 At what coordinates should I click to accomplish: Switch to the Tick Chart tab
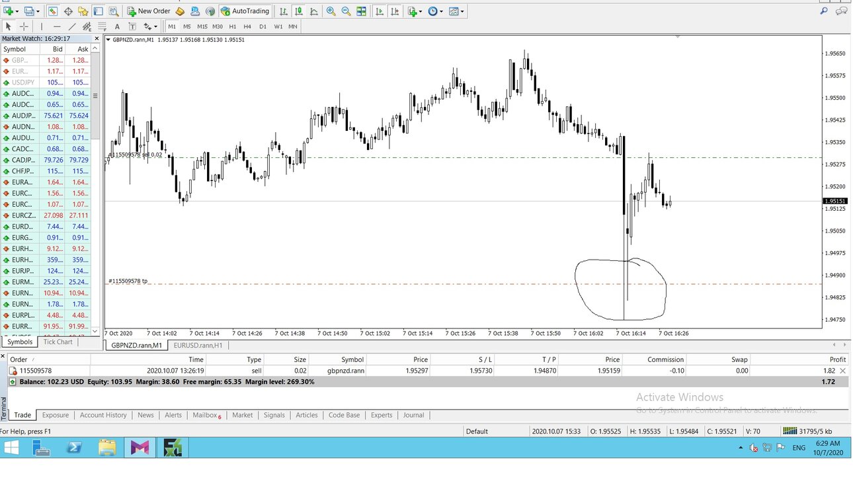58,342
